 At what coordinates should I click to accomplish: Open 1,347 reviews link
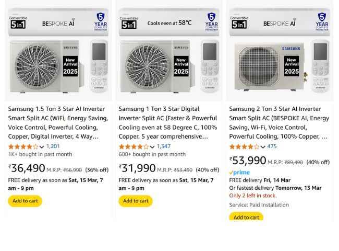(164, 146)
